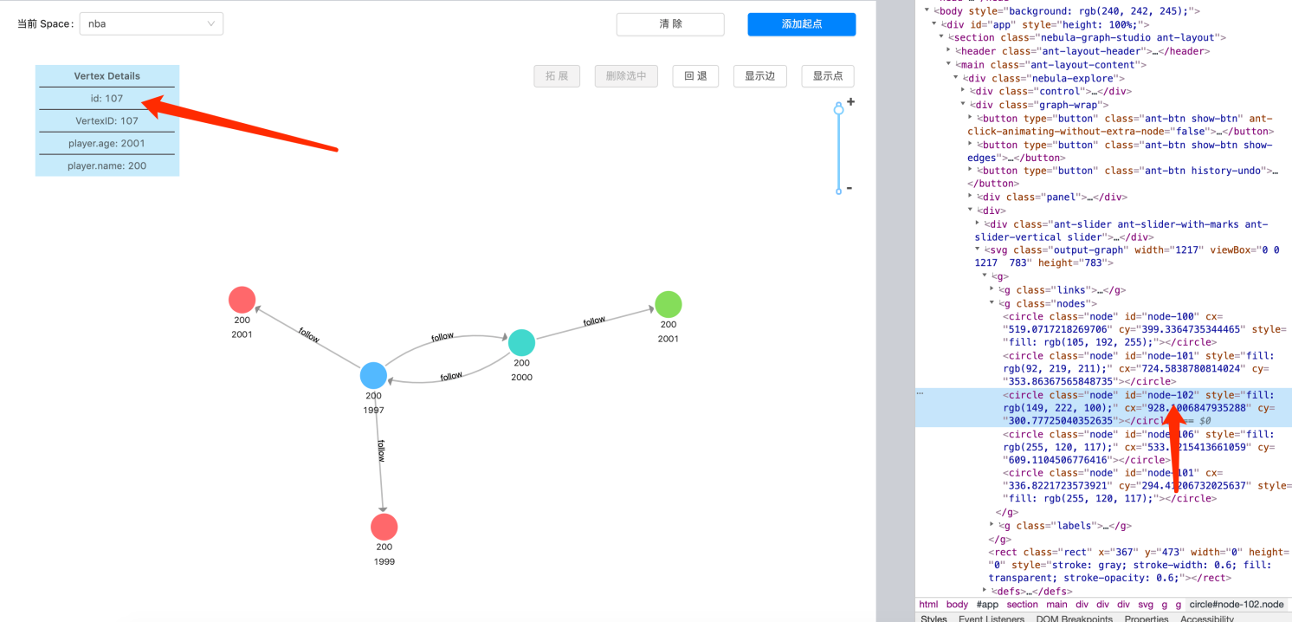Expand the g class labels element in DevTools
Image resolution: width=1292 pixels, height=622 pixels.
pyautogui.click(x=992, y=526)
